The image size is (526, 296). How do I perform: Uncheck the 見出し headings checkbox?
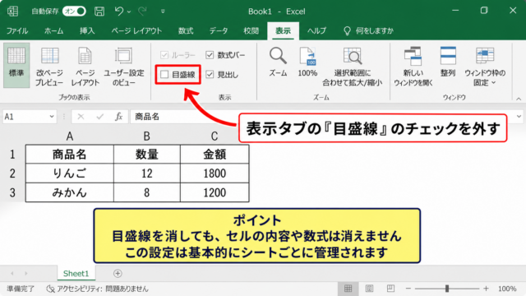click(x=210, y=74)
